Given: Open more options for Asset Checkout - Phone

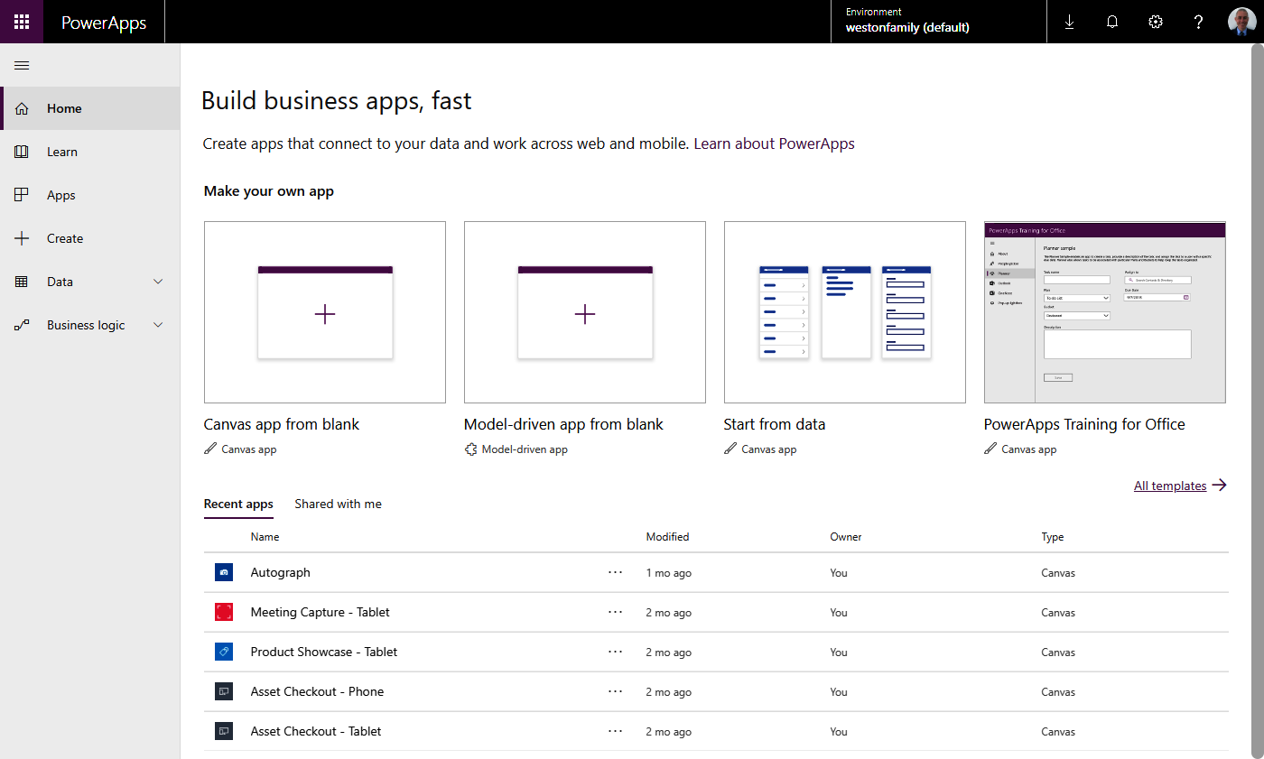Looking at the screenshot, I should point(616,691).
